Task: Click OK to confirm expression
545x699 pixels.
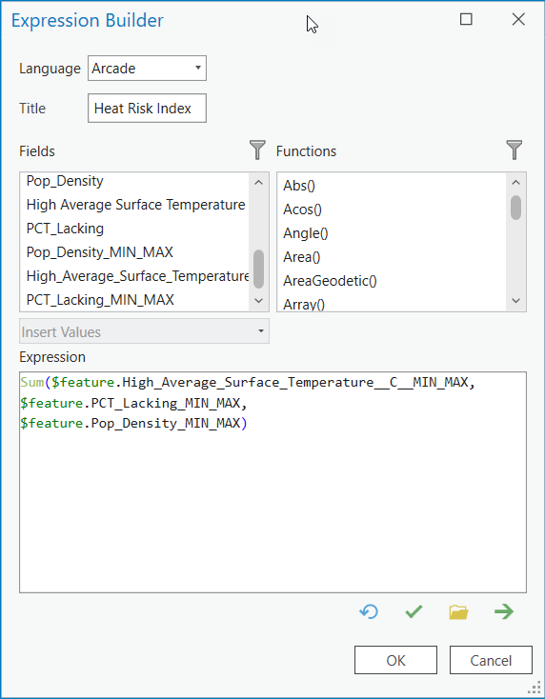Action: pyautogui.click(x=395, y=660)
